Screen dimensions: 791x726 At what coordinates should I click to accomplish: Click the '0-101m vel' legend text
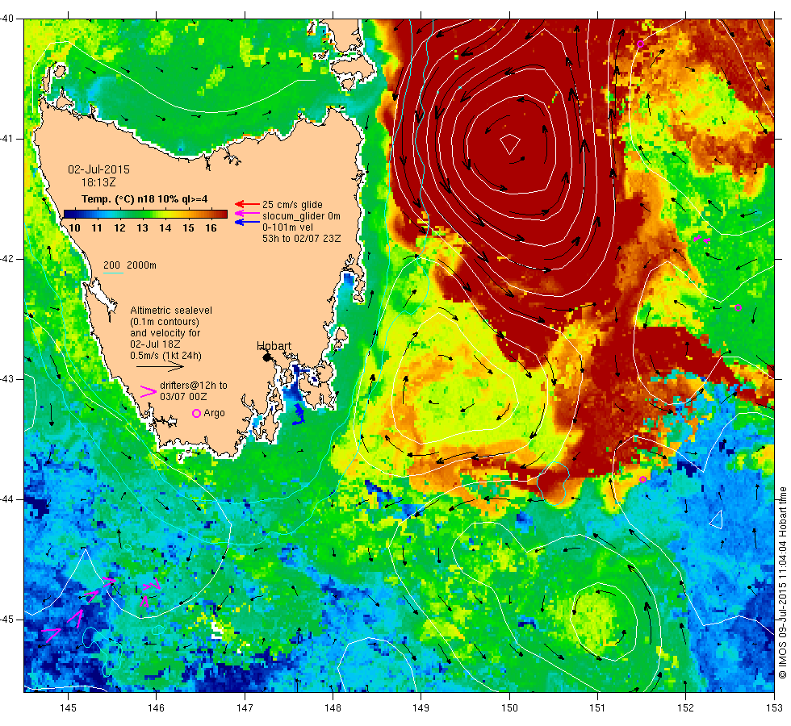tap(287, 227)
